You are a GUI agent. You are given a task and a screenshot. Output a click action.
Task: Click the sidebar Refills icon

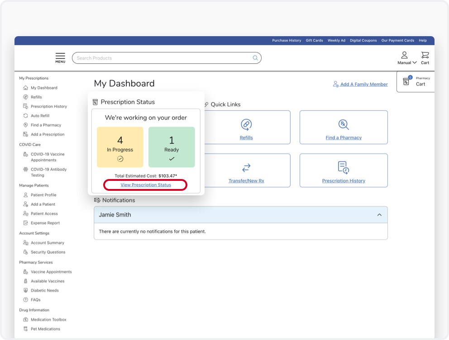25,97
